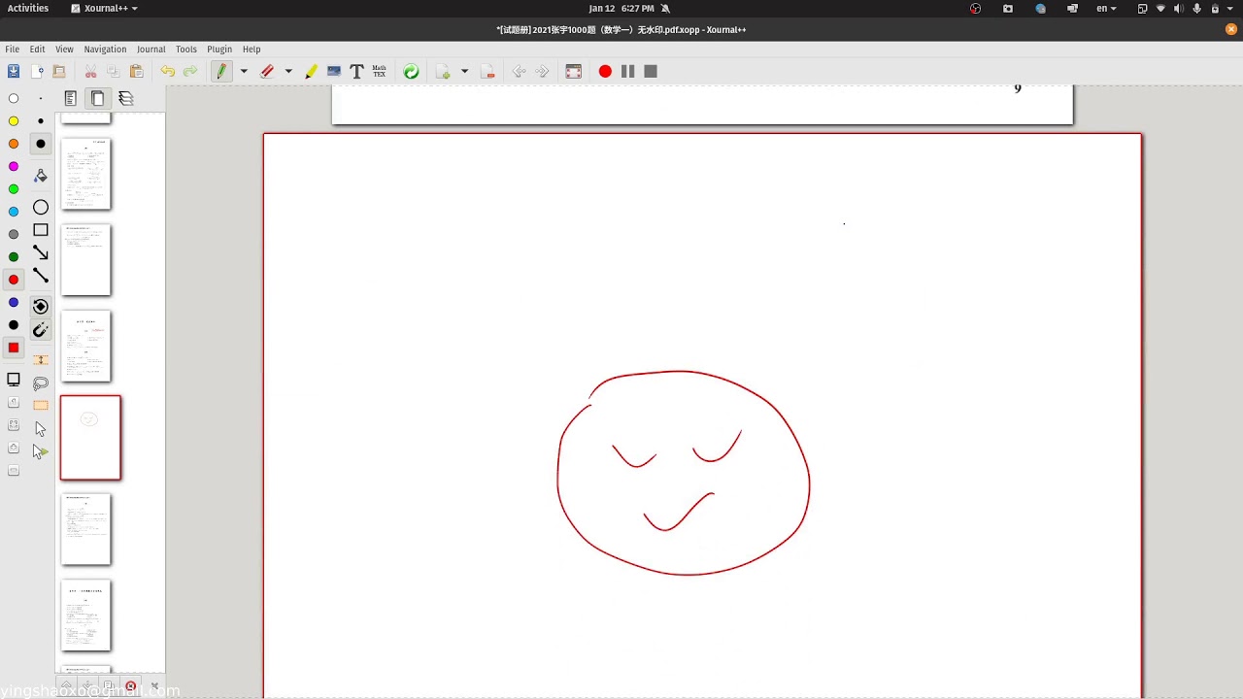Enable Draw Ellipse mode
Screen dimensions: 1243x699
point(41,208)
